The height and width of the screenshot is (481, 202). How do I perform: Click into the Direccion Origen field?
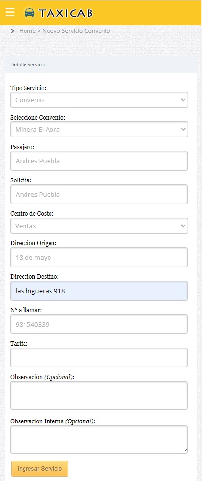pyautogui.click(x=99, y=257)
